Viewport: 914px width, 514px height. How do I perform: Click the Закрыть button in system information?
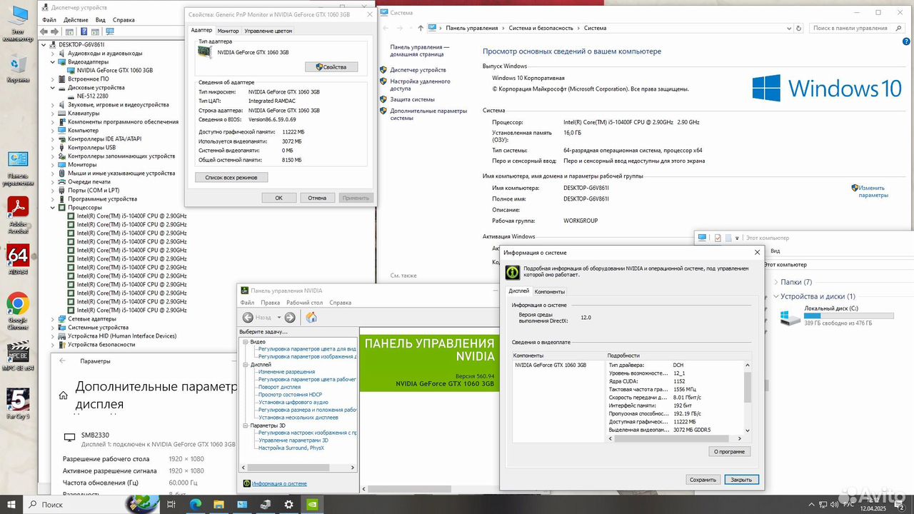741,480
